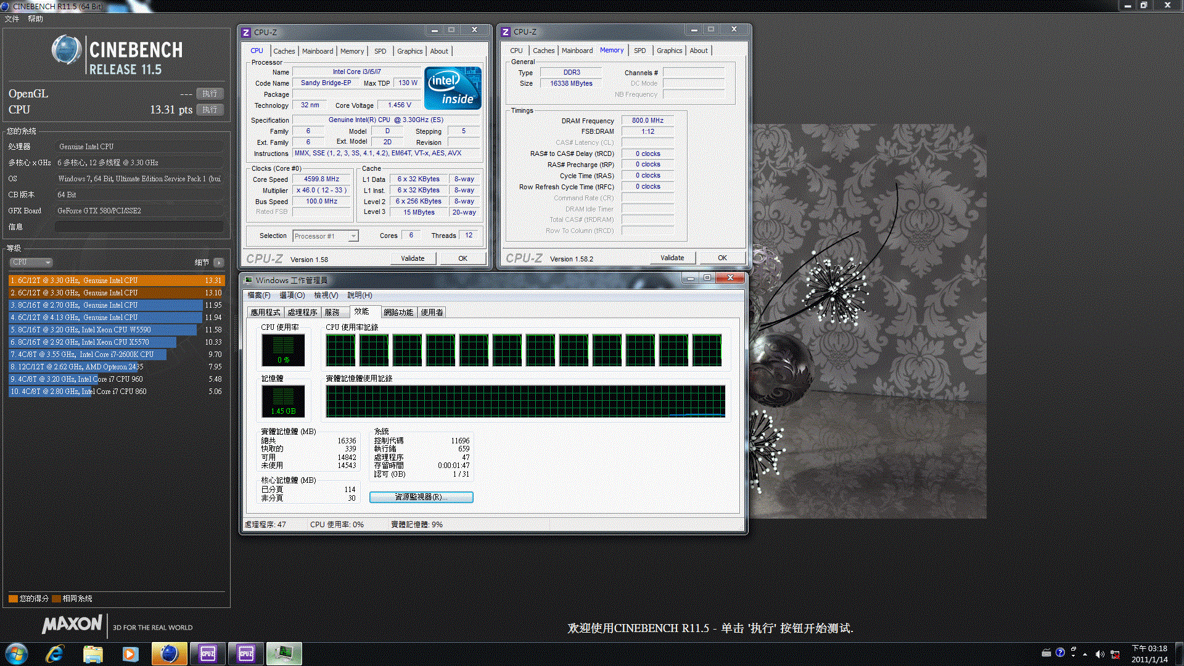Click the CPU-Z 1.58 window title icon
This screenshot has height=666, width=1184.
[x=246, y=32]
